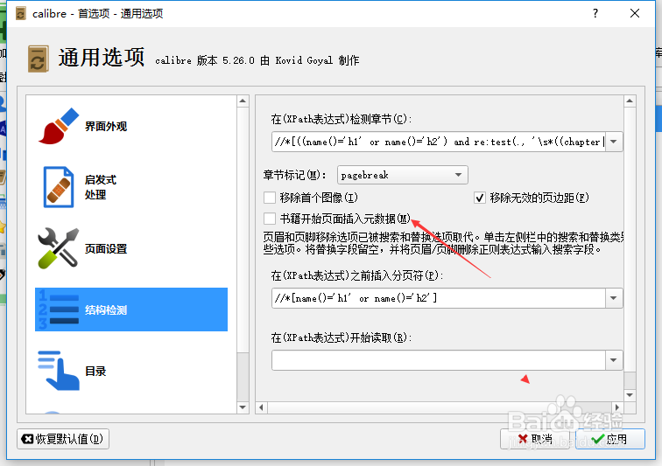Click the 在(XPath表达式)检测章节 label
Screen dimensions: 662x466
342,119
